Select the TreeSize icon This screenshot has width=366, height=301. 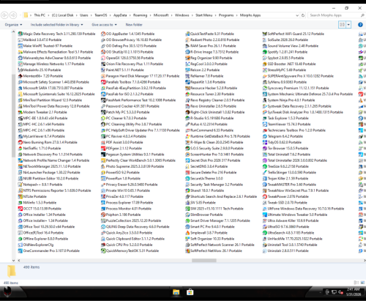(265, 166)
